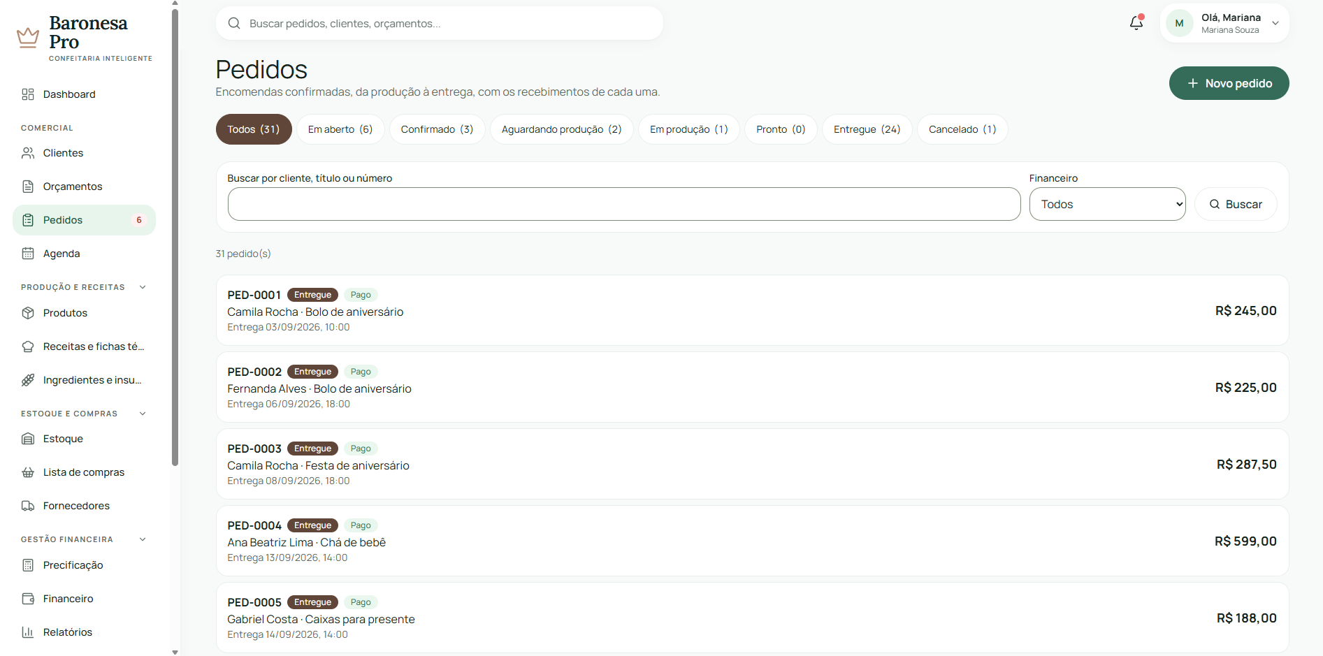Viewport: 1323px width, 656px height.
Task: Click the Receitas chef hat icon
Action: pyautogui.click(x=28, y=347)
